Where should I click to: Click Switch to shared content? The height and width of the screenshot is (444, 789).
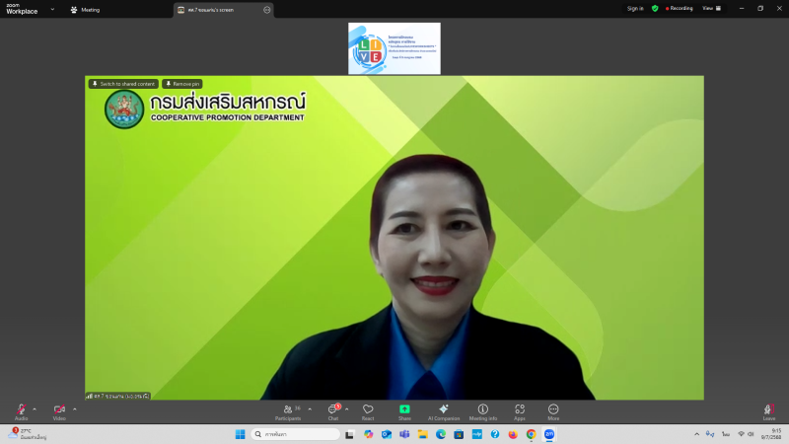123,84
